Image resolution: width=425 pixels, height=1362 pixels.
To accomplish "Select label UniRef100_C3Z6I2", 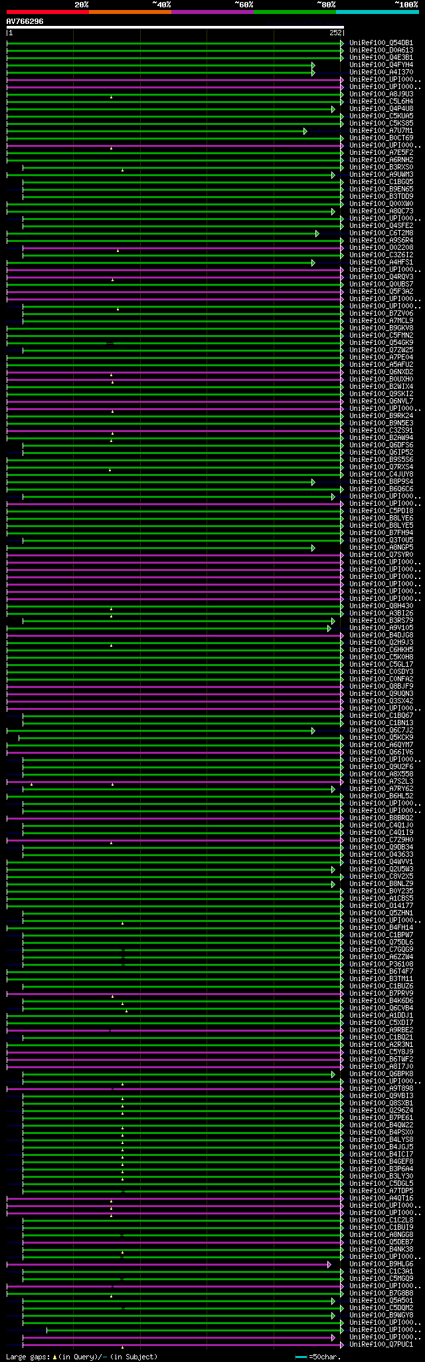I will point(381,255).
